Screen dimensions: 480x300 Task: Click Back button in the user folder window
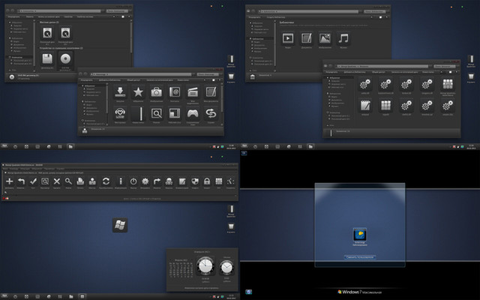(x=80, y=74)
